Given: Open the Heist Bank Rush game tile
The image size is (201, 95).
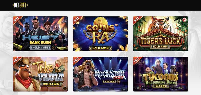Looking at the screenshot, I should coord(40,34).
